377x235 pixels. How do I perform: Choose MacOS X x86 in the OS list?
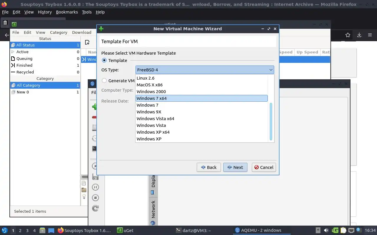202,85
